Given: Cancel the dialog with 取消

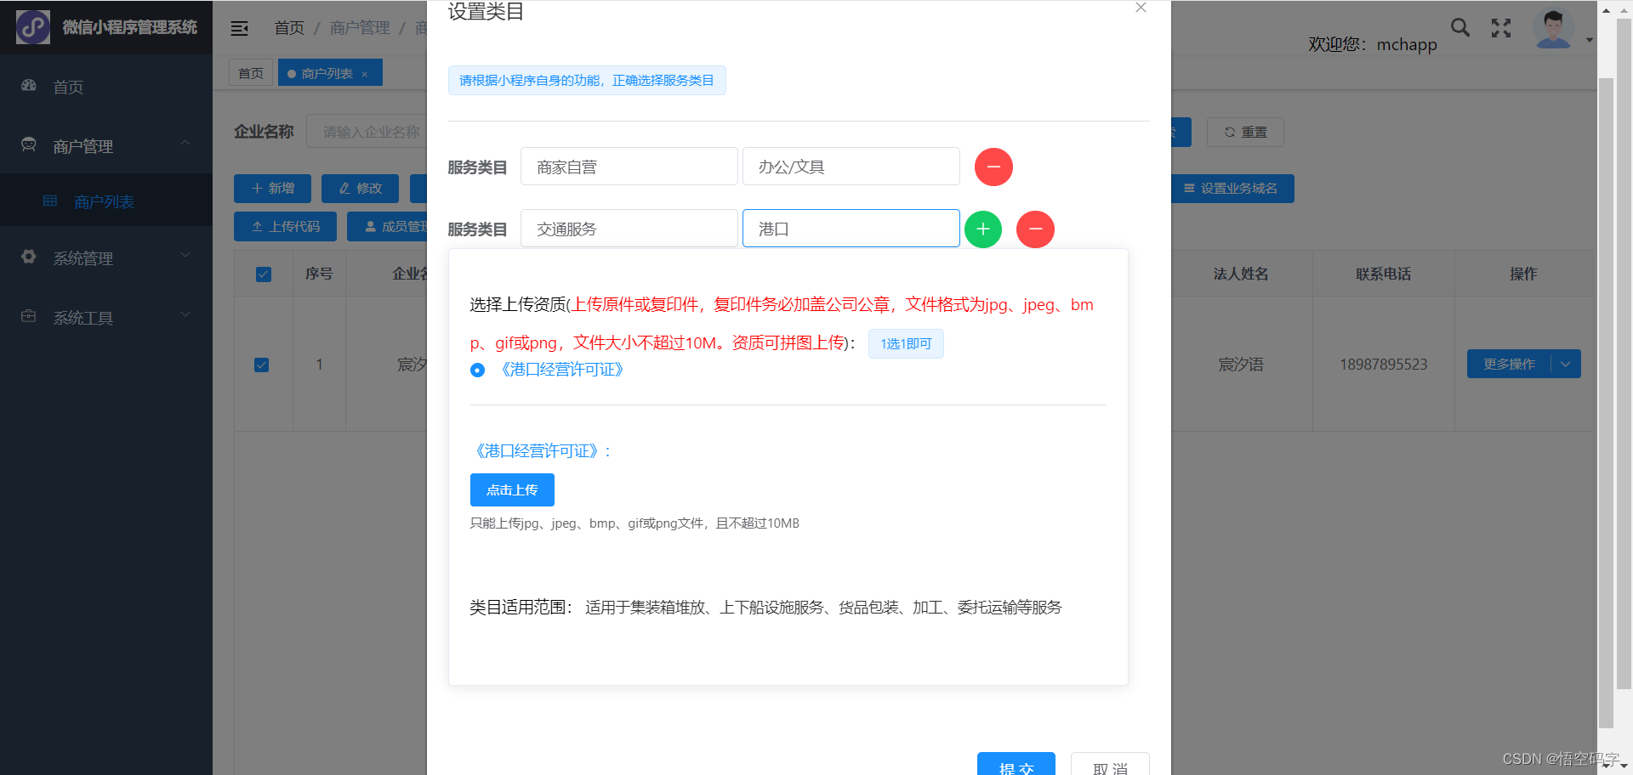Looking at the screenshot, I should point(1110,764).
